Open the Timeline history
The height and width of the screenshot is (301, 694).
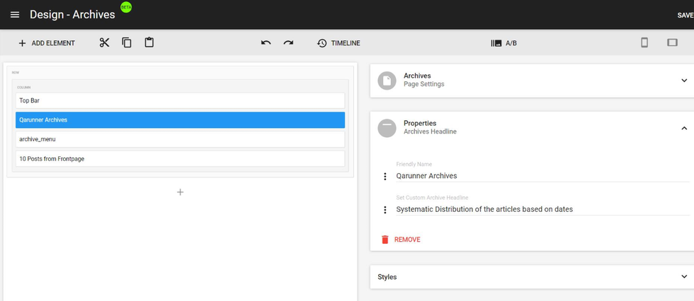click(339, 43)
